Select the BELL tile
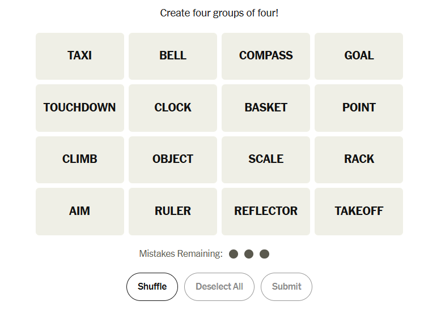This screenshot has width=441, height=310. [x=172, y=56]
